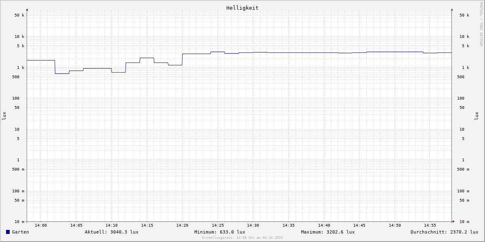Select the Aktuell: 3040.3 lux value
The height and width of the screenshot is (242, 485).
tap(112, 232)
